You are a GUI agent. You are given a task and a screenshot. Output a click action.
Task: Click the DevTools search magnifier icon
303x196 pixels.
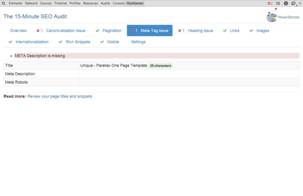4,3
